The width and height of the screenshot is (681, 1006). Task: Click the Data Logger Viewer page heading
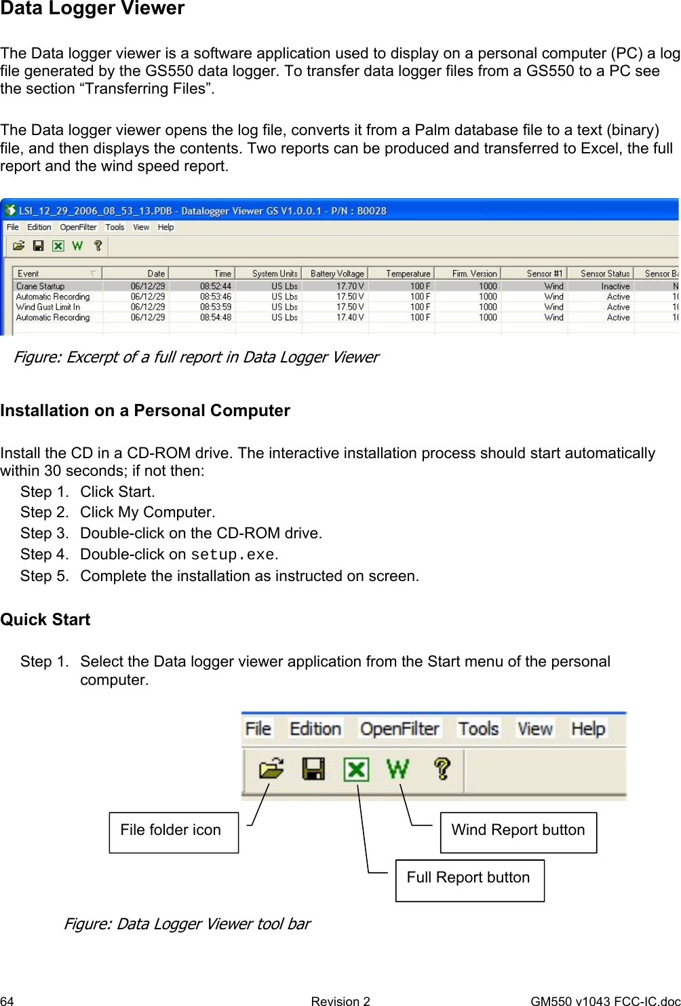(x=92, y=8)
